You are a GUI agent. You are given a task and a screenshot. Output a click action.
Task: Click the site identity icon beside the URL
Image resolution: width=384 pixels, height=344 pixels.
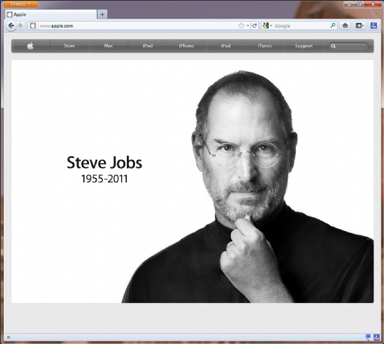click(33, 26)
